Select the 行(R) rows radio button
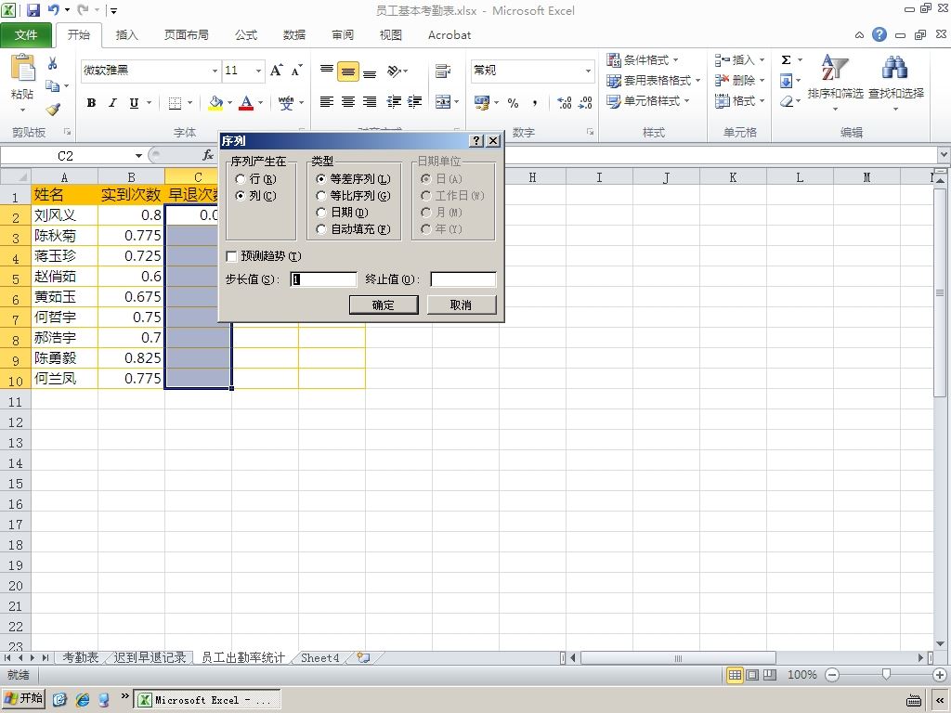This screenshot has height=713, width=951. (x=241, y=179)
